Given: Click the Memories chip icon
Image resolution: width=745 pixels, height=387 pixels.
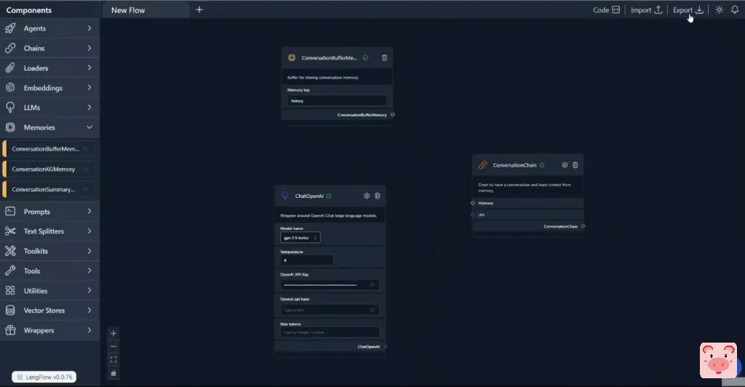Looking at the screenshot, I should coord(10,127).
